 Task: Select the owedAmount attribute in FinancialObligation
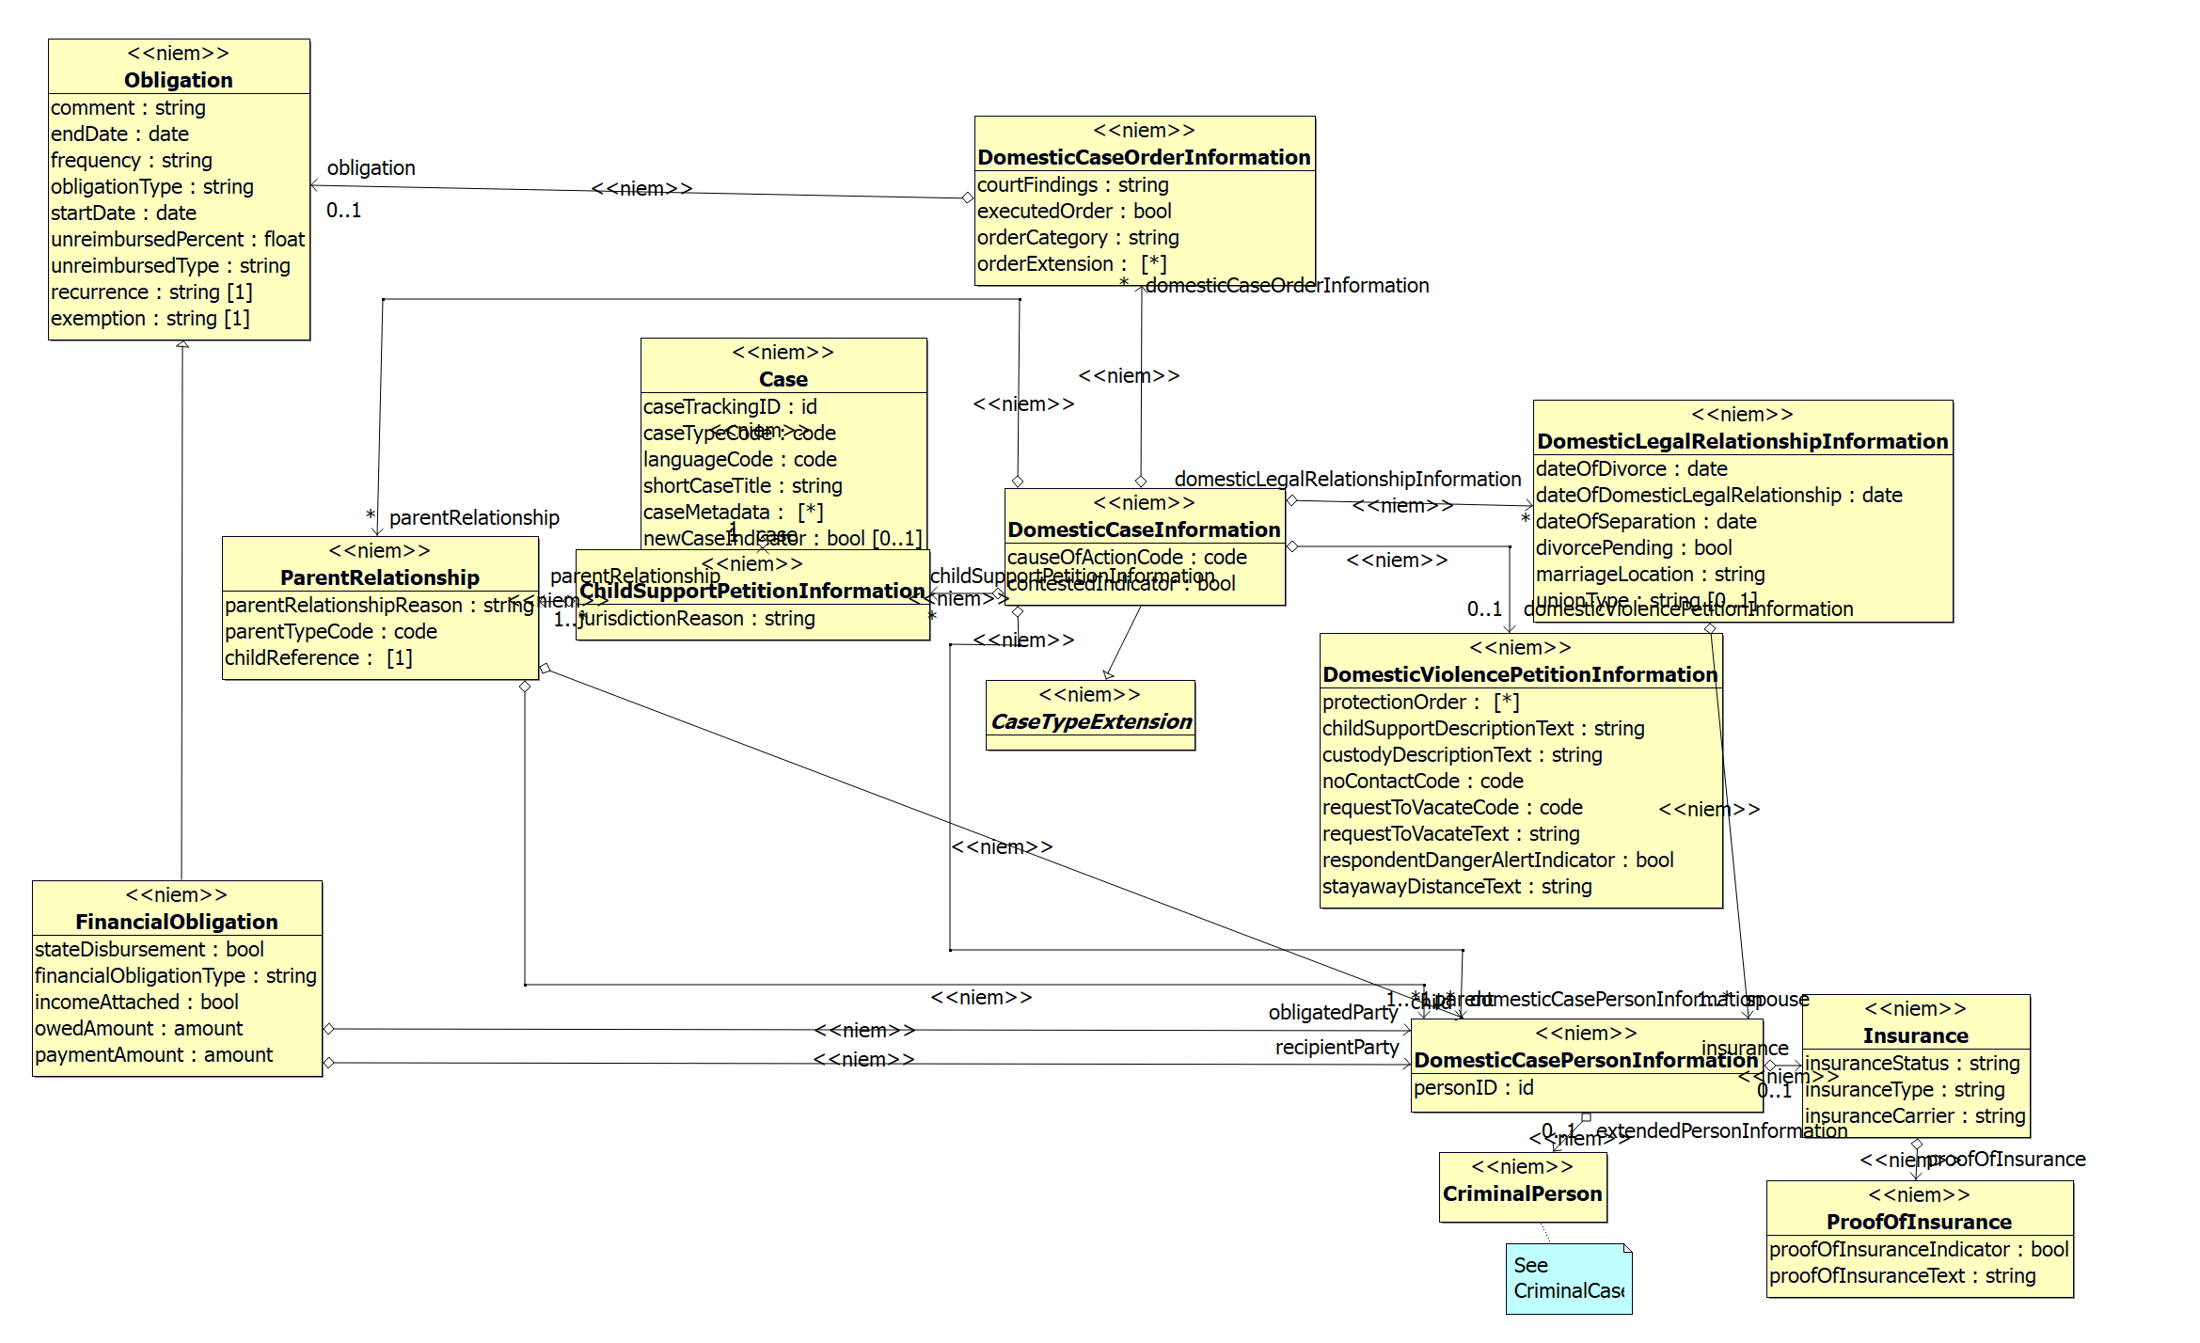tap(138, 1028)
